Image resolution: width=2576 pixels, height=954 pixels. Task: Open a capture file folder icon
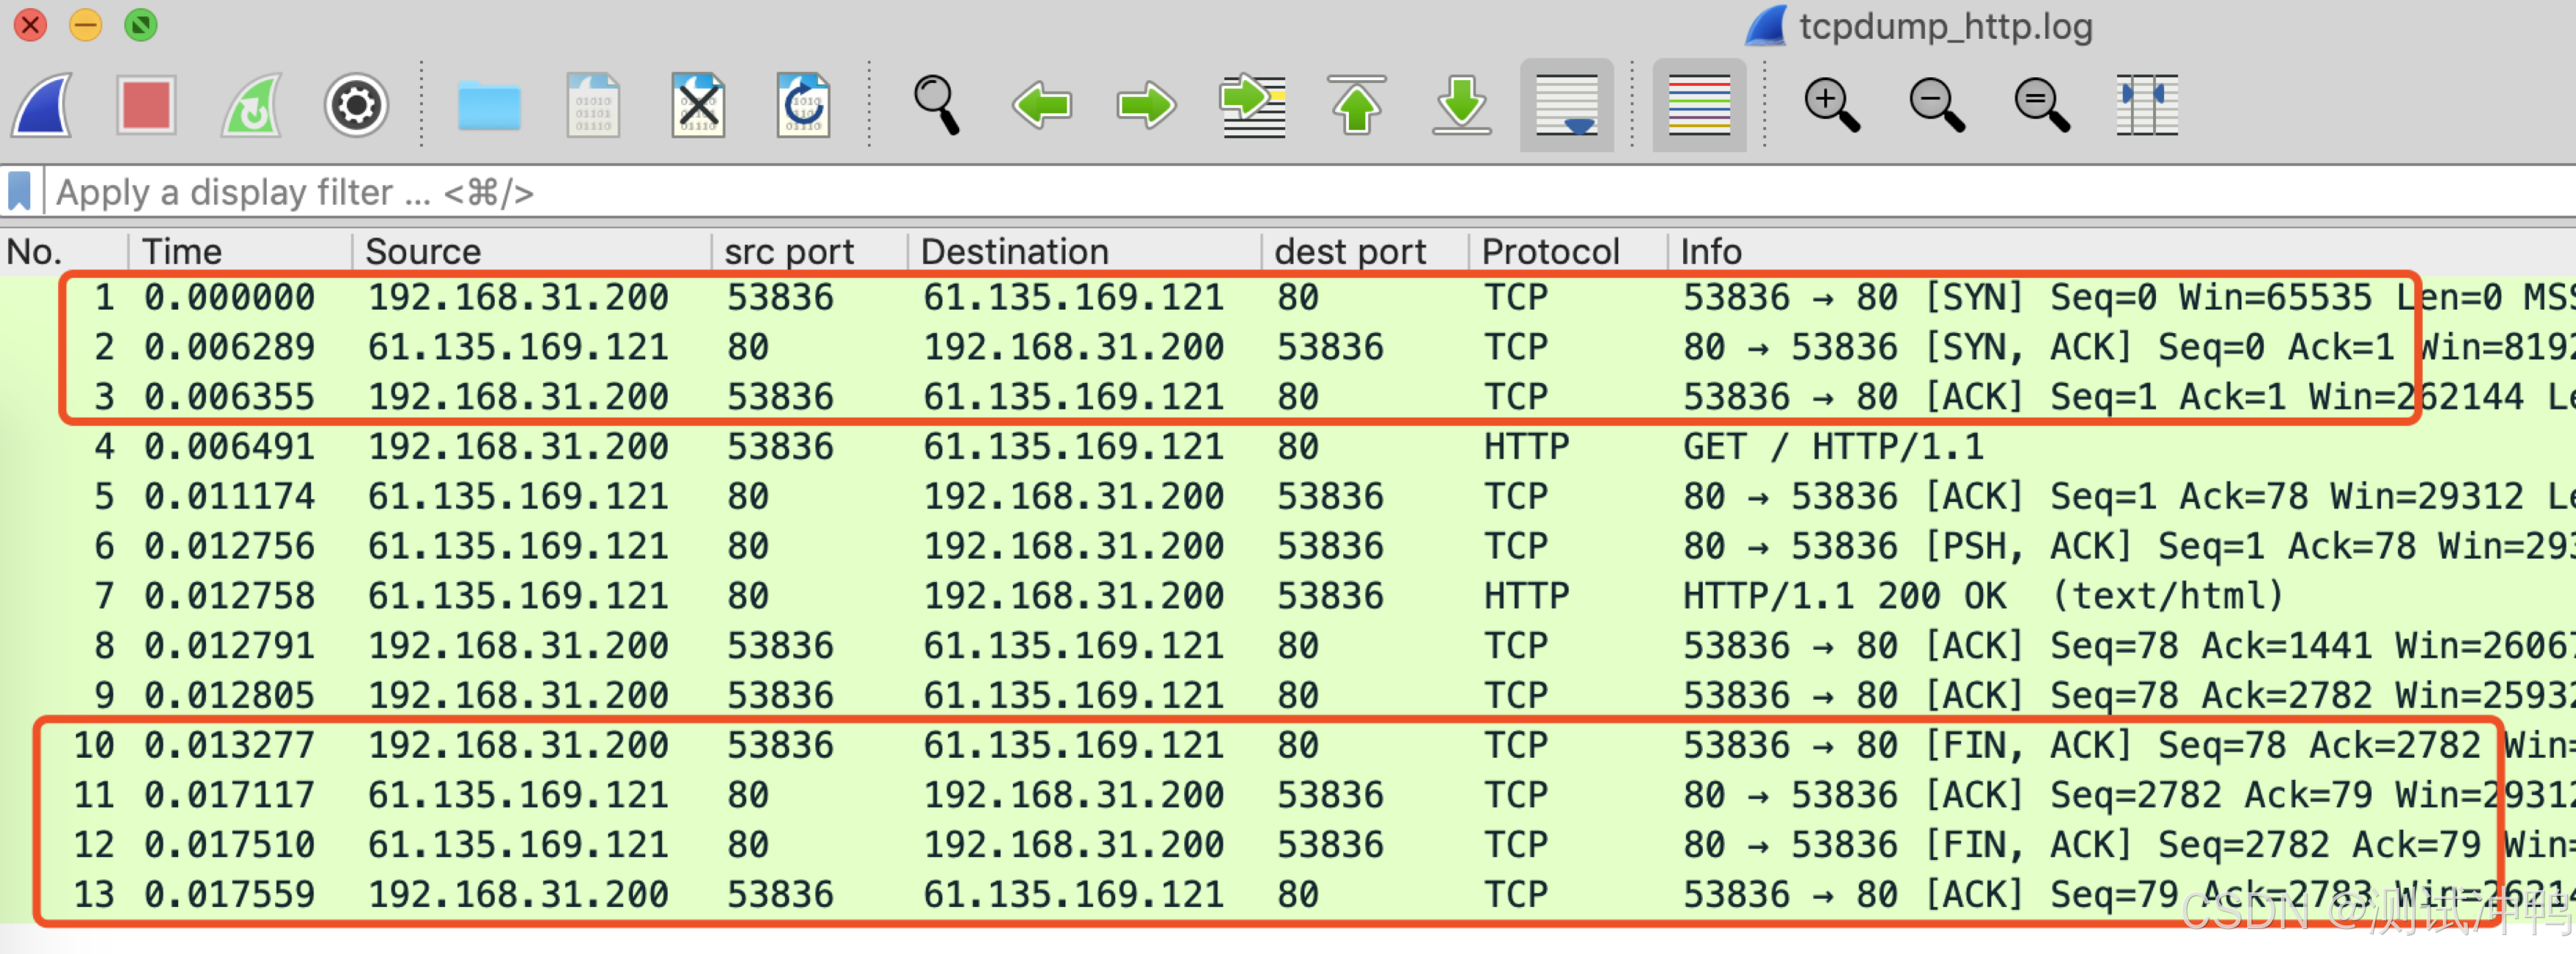click(489, 105)
